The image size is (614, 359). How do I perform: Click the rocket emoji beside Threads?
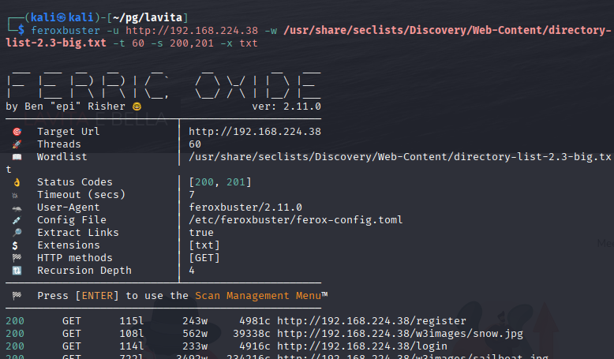tap(17, 144)
